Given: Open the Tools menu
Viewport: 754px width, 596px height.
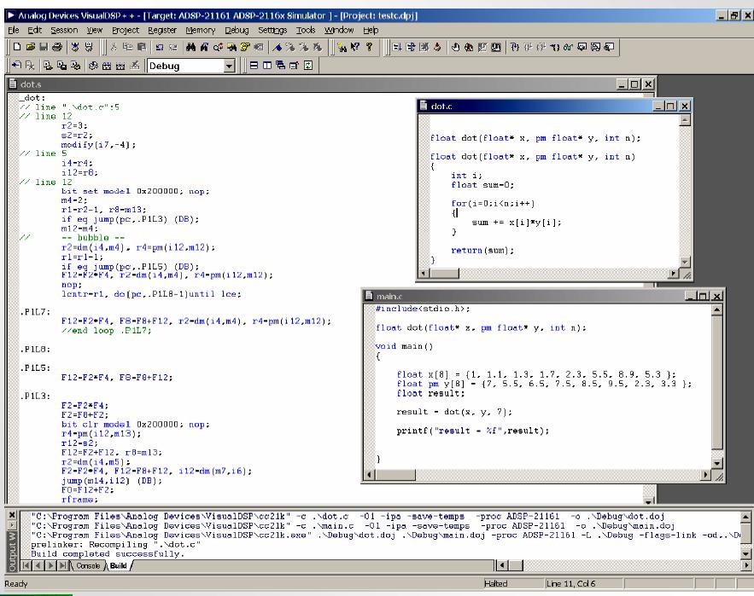Looking at the screenshot, I should (306, 30).
